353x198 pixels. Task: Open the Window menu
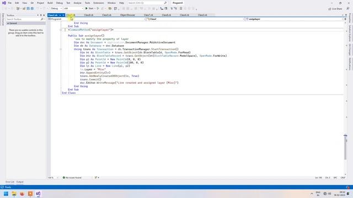pyautogui.click(x=111, y=3)
